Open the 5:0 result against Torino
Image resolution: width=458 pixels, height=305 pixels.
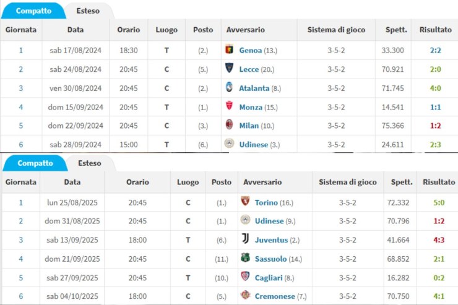438,202
